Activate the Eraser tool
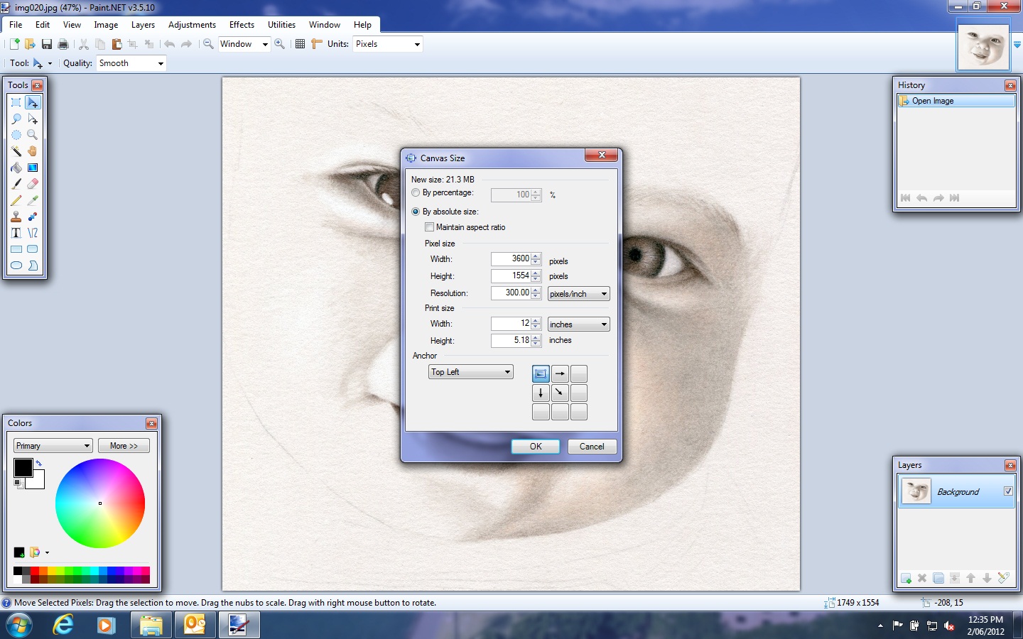The height and width of the screenshot is (639, 1023). click(x=33, y=184)
